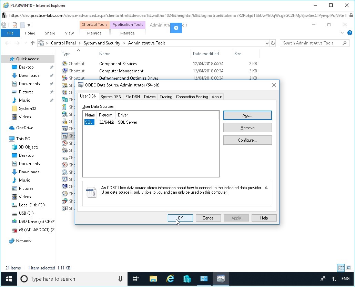Sort by Date modified column
Viewport: 355px width, 287px height.
pyautogui.click(x=206, y=54)
